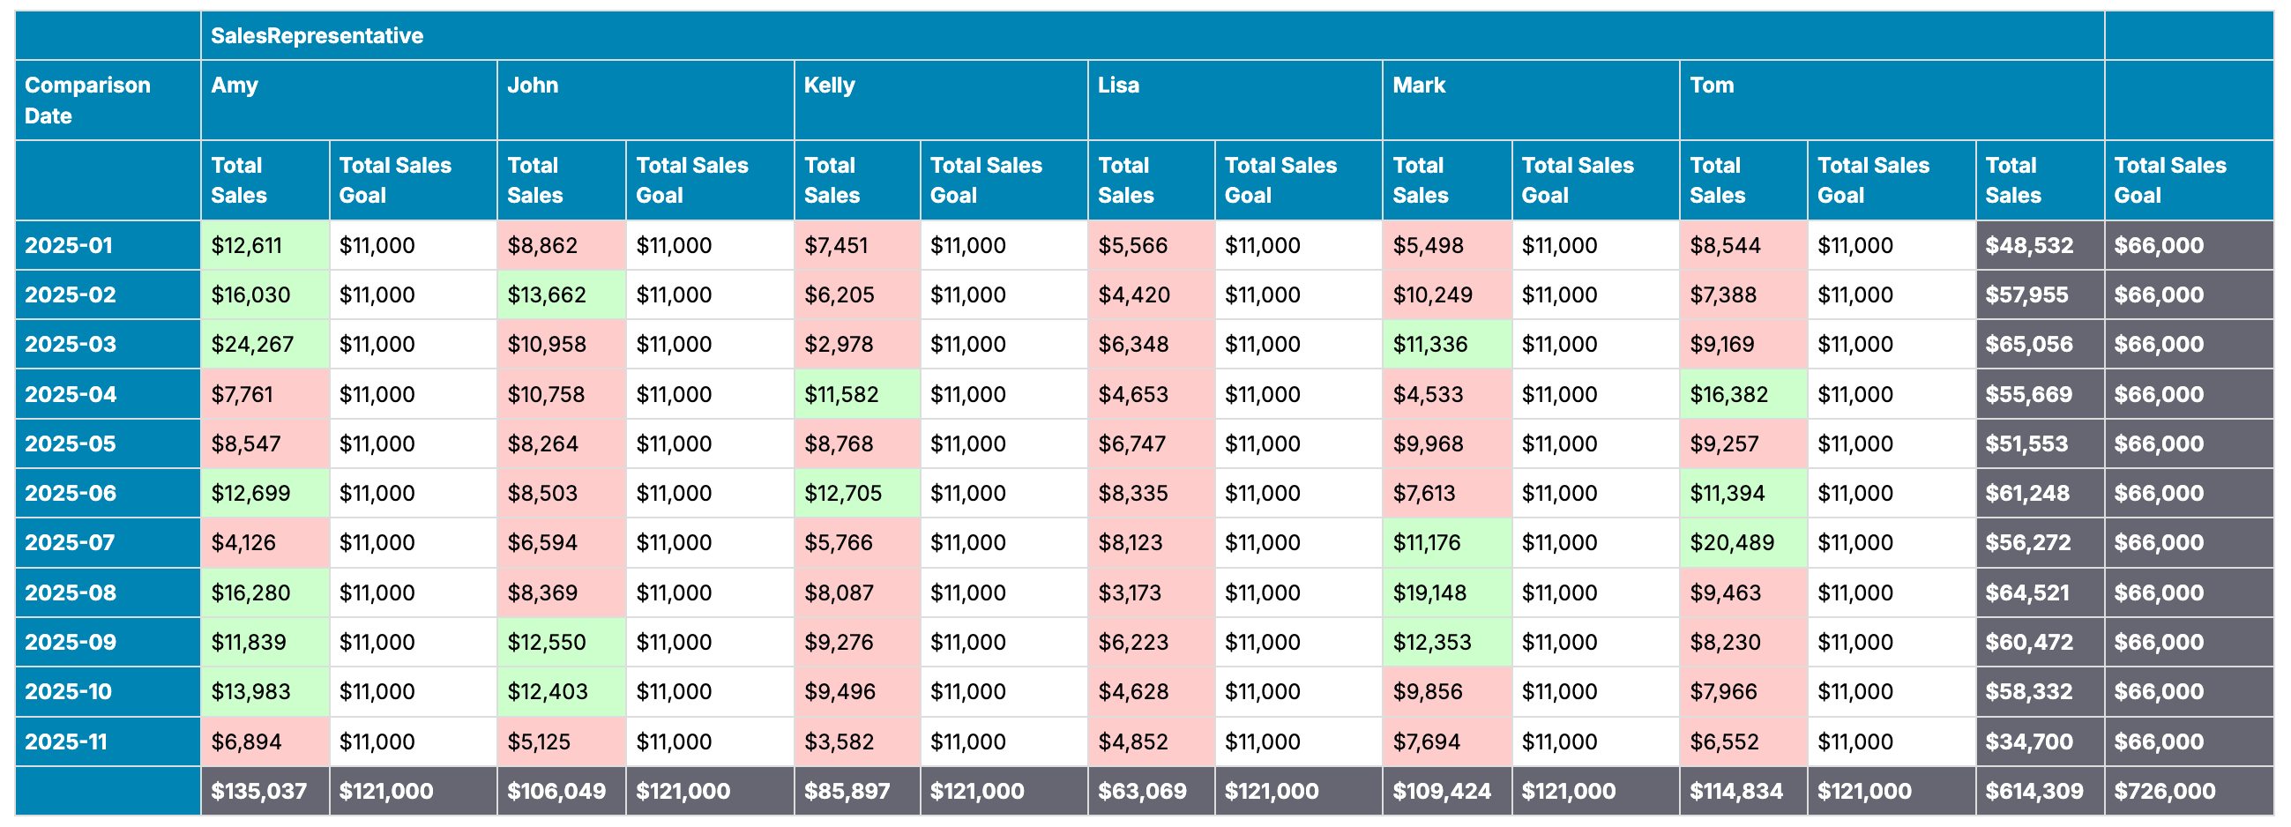
Task: Click the SalesRepresentative header label
Action: 317,35
